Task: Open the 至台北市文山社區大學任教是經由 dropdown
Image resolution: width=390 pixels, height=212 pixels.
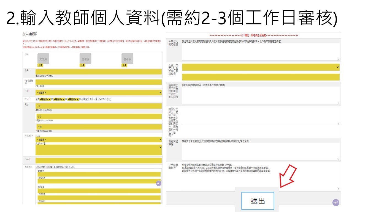Action: tap(261, 67)
